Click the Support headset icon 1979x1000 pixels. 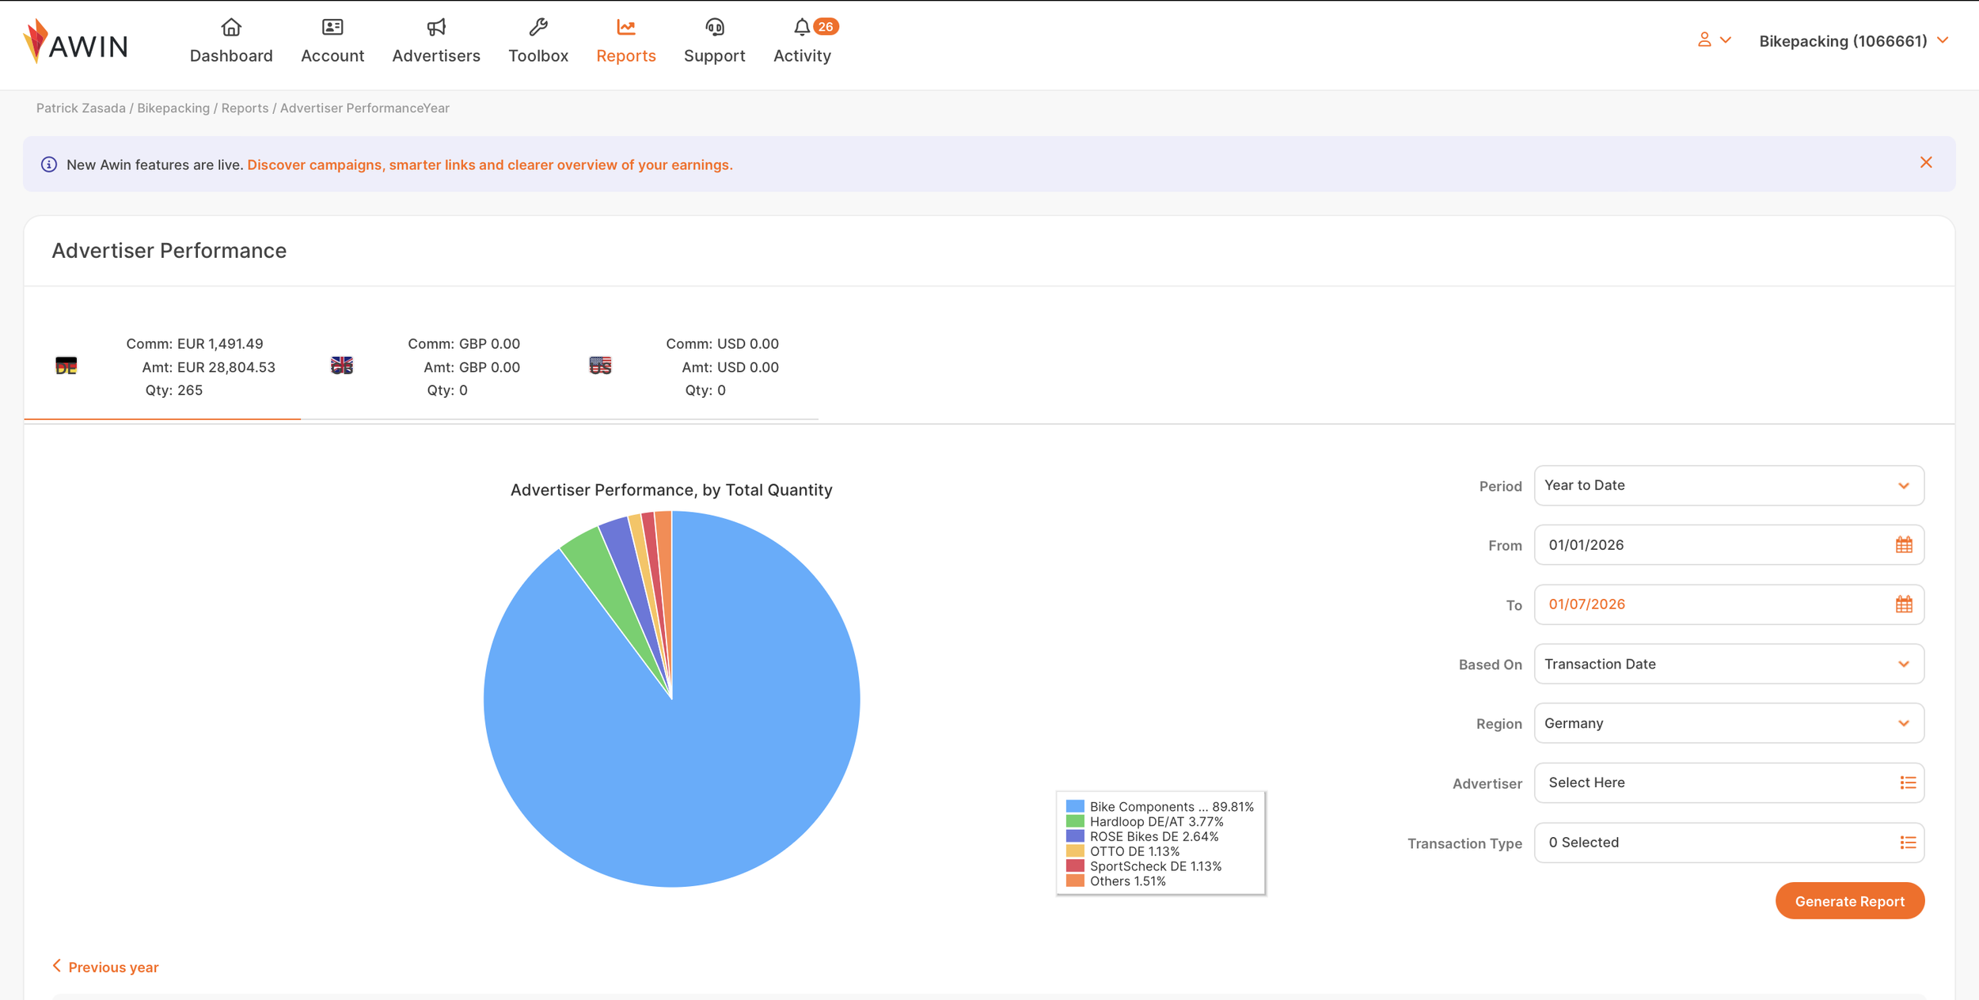click(715, 27)
